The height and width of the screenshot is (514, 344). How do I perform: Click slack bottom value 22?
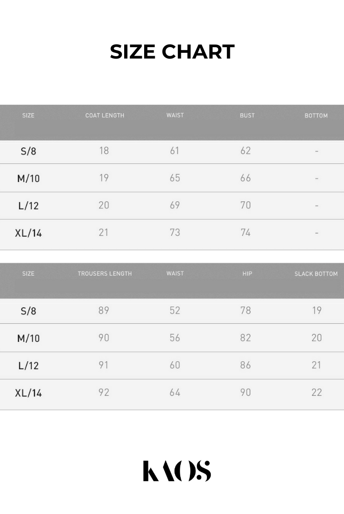click(x=316, y=393)
